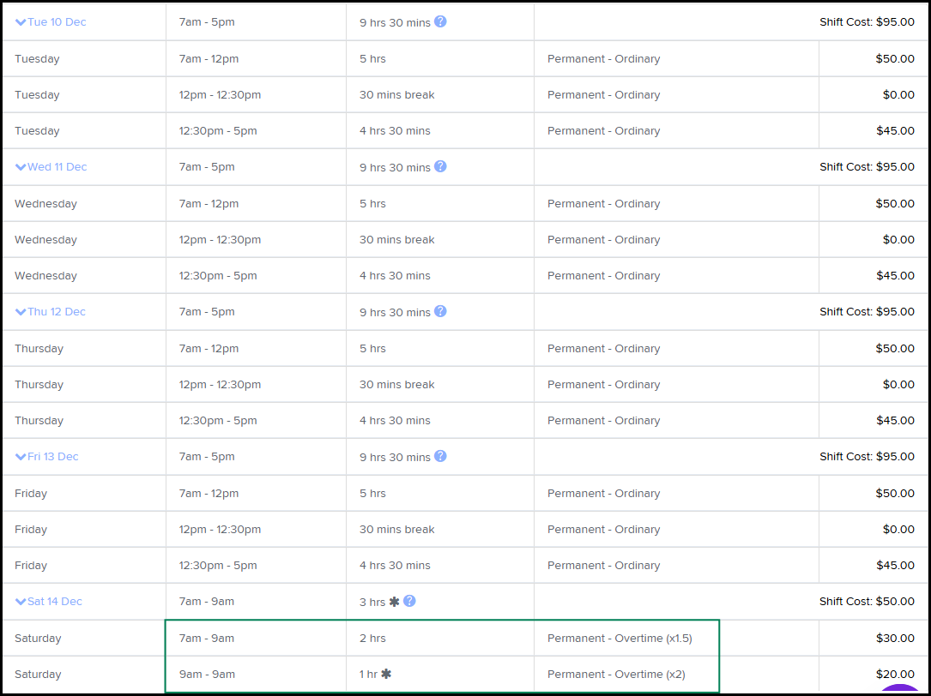Collapse Tue 10 Dec using its chevron

tap(21, 22)
